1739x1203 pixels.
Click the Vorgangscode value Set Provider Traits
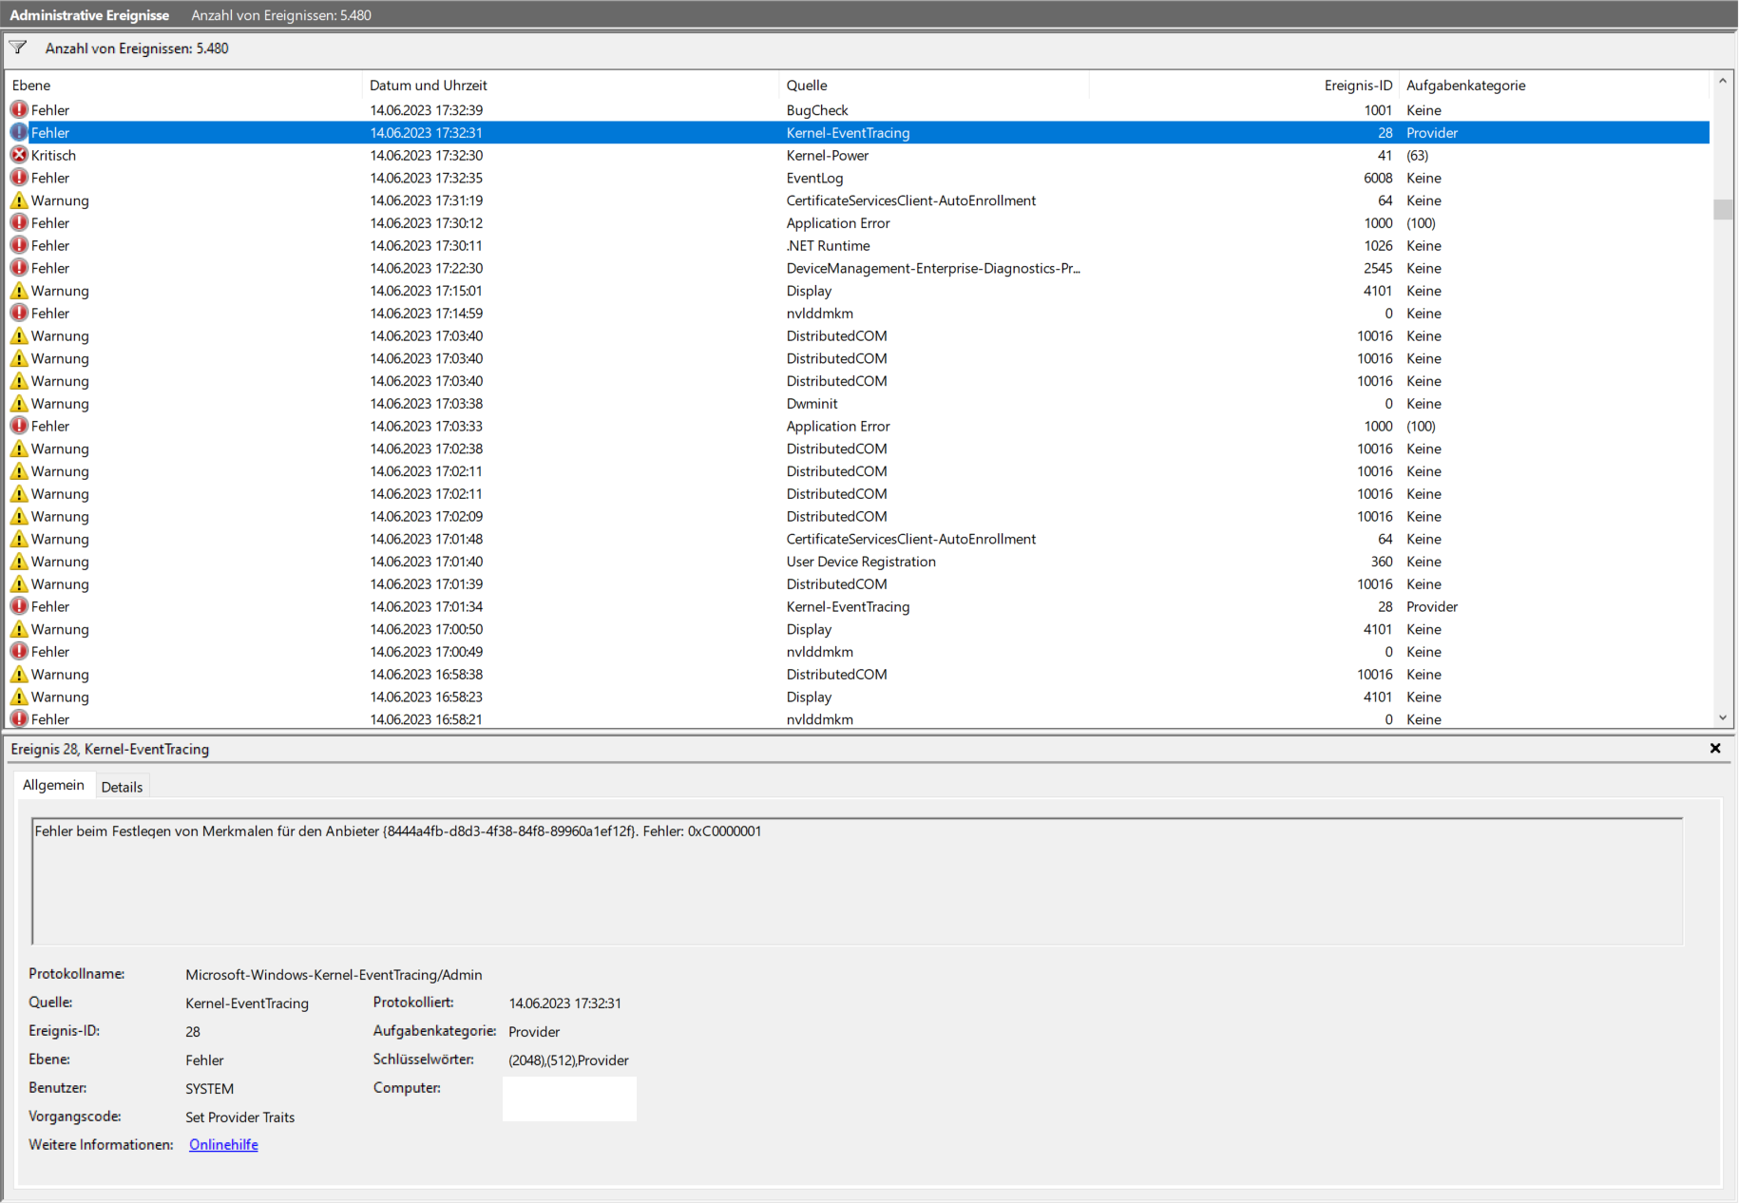coord(239,1117)
